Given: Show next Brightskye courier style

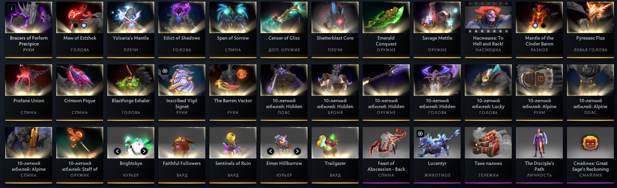Looking at the screenshot, I should 144,151.
